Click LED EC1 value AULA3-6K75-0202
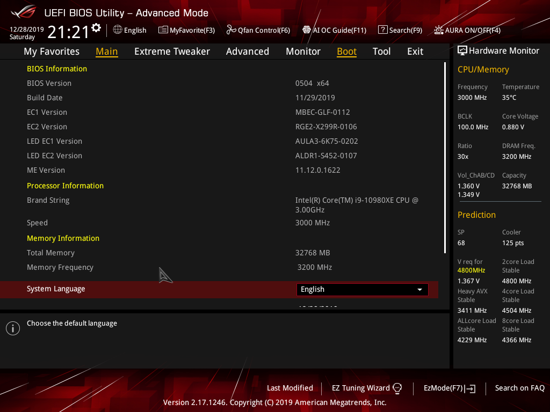 (x=327, y=141)
